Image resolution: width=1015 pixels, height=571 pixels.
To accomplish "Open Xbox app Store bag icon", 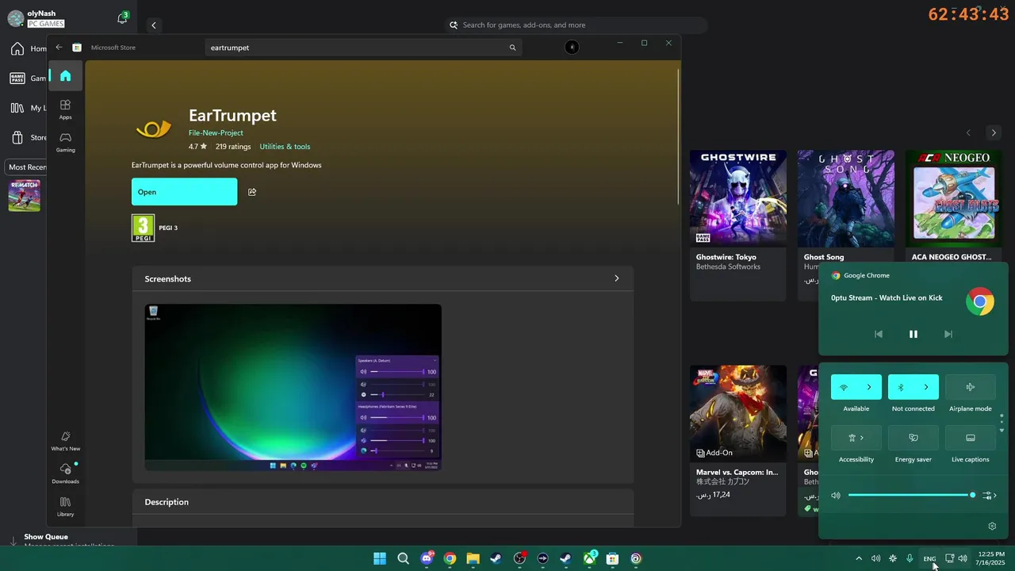I will click(17, 137).
